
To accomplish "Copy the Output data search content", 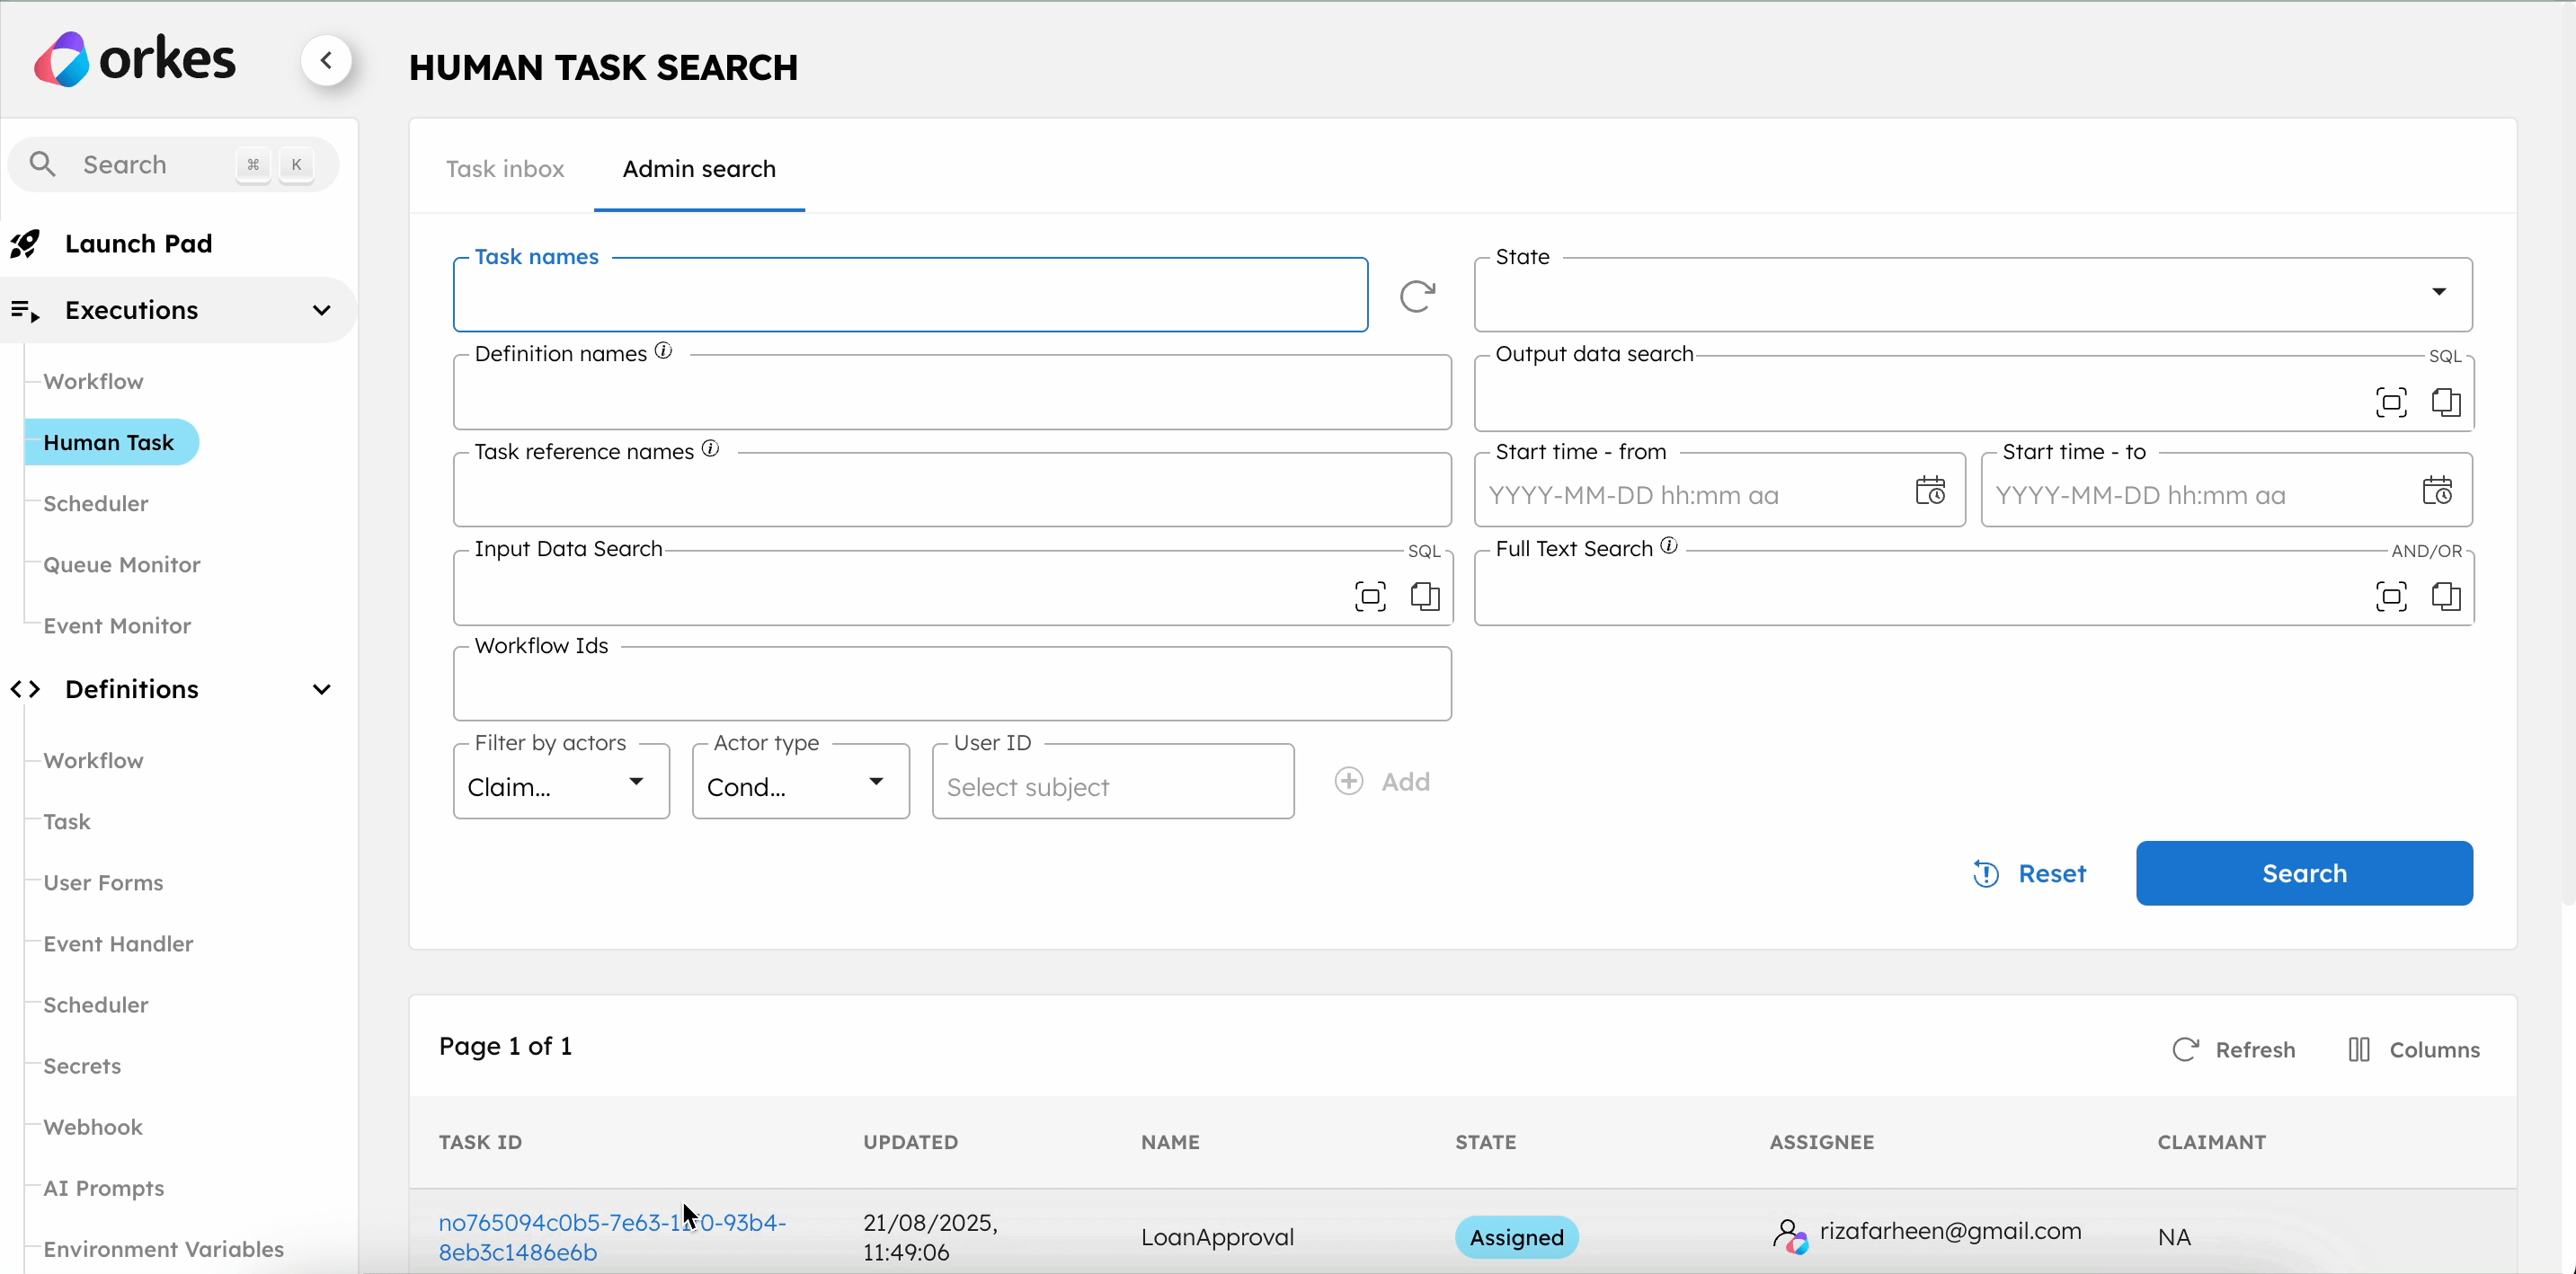I will tap(2446, 403).
